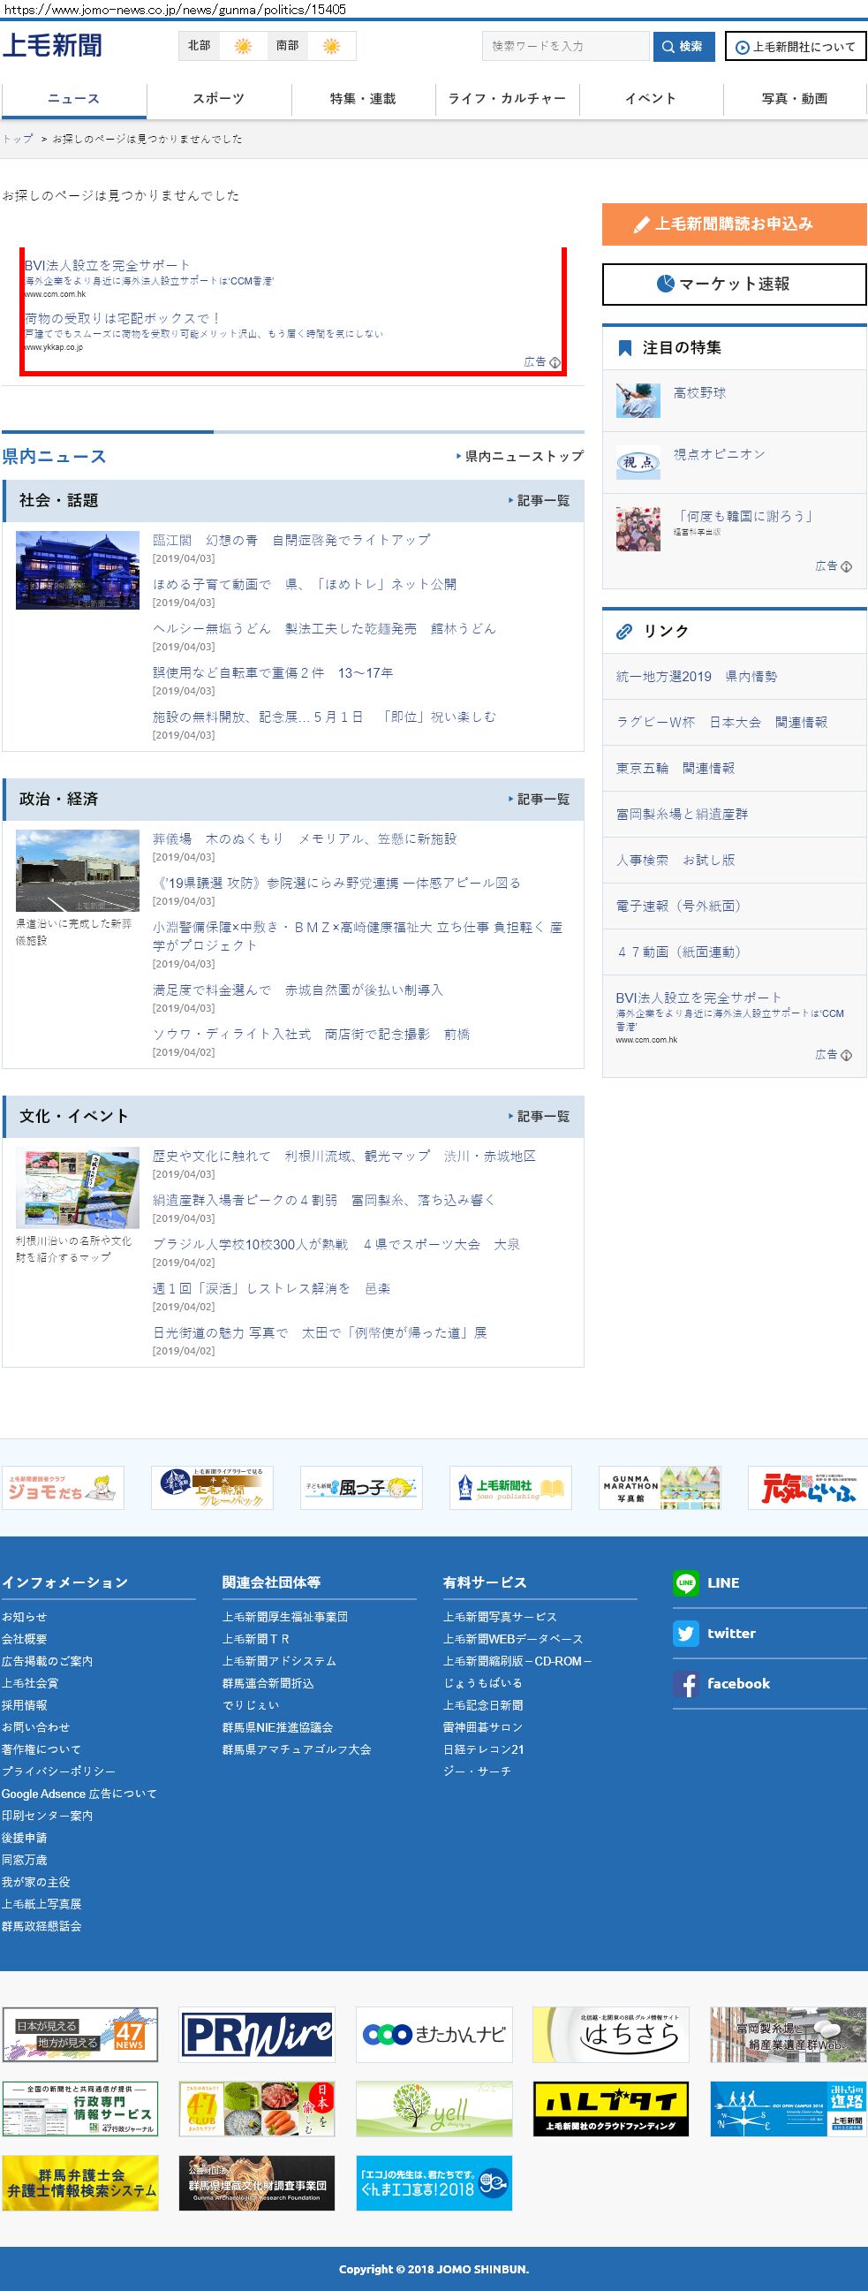Open the Twitter icon link
The height and width of the screenshot is (2291, 868).
(x=685, y=1633)
